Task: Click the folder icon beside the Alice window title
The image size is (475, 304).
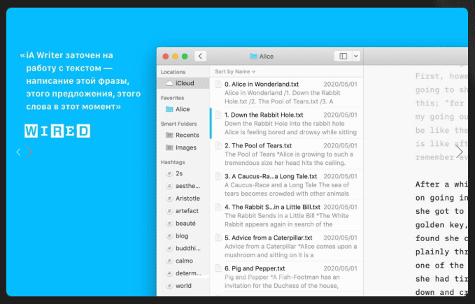Action: [253, 57]
